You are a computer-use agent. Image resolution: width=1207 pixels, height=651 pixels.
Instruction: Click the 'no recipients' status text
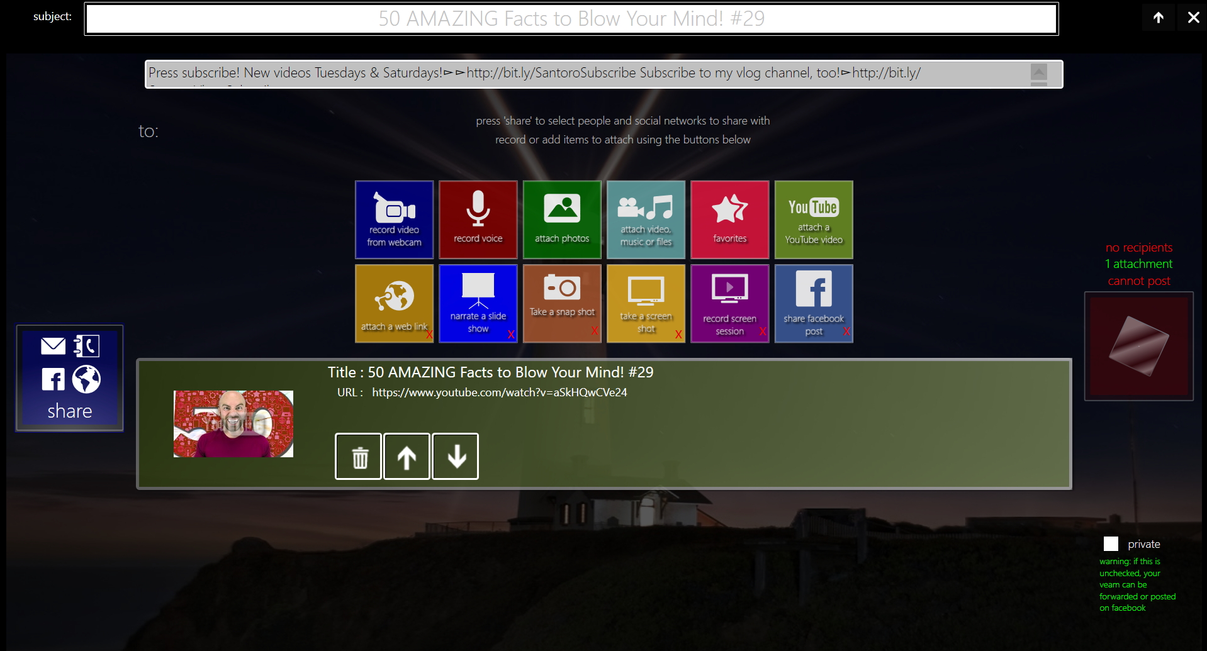pyautogui.click(x=1139, y=248)
